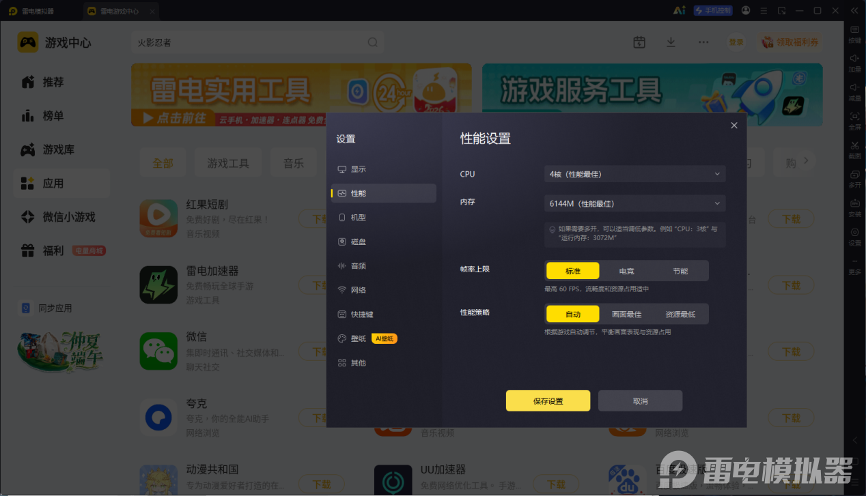Set frame rate limit to 标准
The width and height of the screenshot is (866, 496).
572,271
